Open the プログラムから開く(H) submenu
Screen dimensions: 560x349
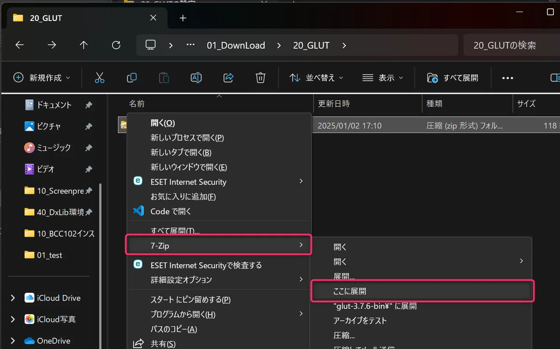coord(219,315)
